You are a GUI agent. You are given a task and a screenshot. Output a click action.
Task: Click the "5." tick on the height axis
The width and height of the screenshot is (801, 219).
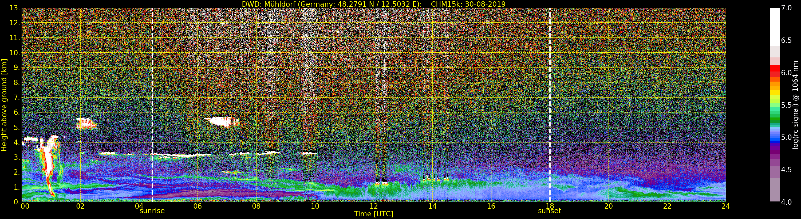pos(17,127)
